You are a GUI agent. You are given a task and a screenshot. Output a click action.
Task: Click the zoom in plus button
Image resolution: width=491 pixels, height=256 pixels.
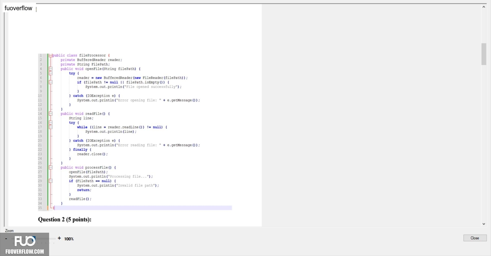[59, 238]
